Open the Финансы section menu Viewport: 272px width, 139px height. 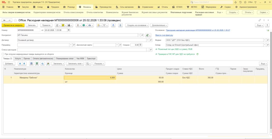pyautogui.click(x=85, y=7)
